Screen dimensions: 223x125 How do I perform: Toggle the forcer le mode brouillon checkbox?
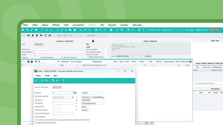36,120
